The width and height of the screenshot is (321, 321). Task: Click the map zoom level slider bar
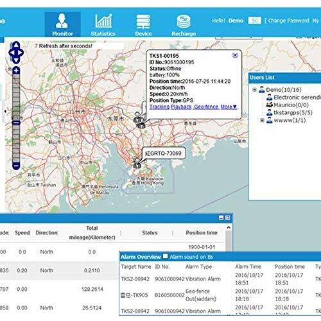click(x=16, y=118)
